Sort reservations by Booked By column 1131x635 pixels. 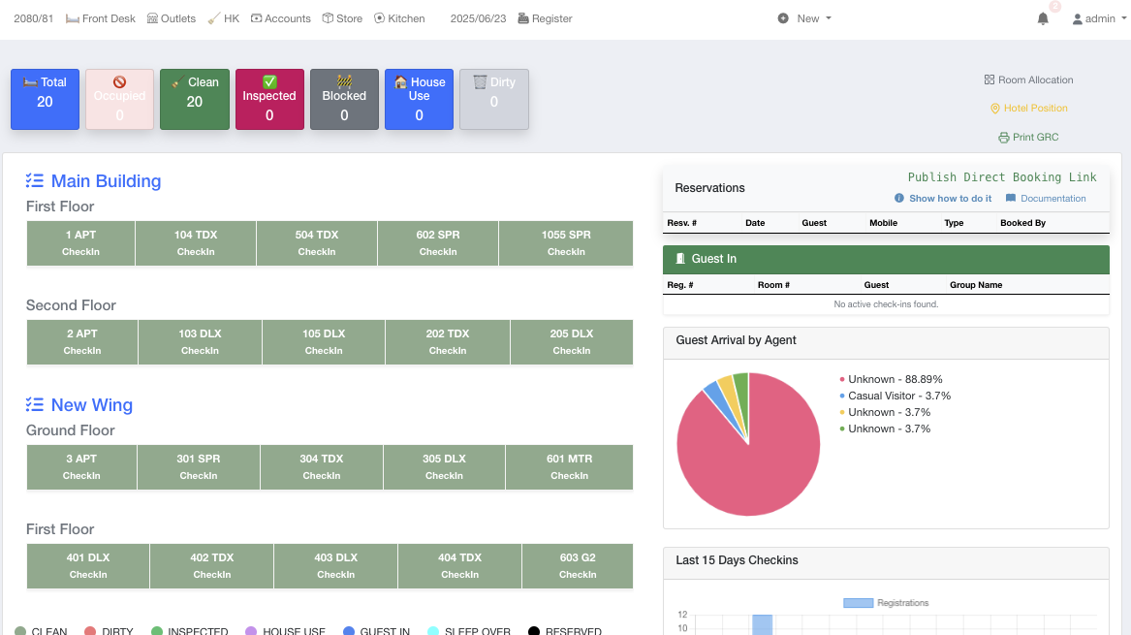coord(1022,223)
